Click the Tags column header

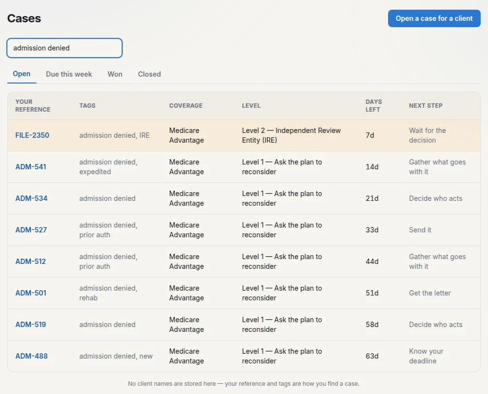click(87, 105)
